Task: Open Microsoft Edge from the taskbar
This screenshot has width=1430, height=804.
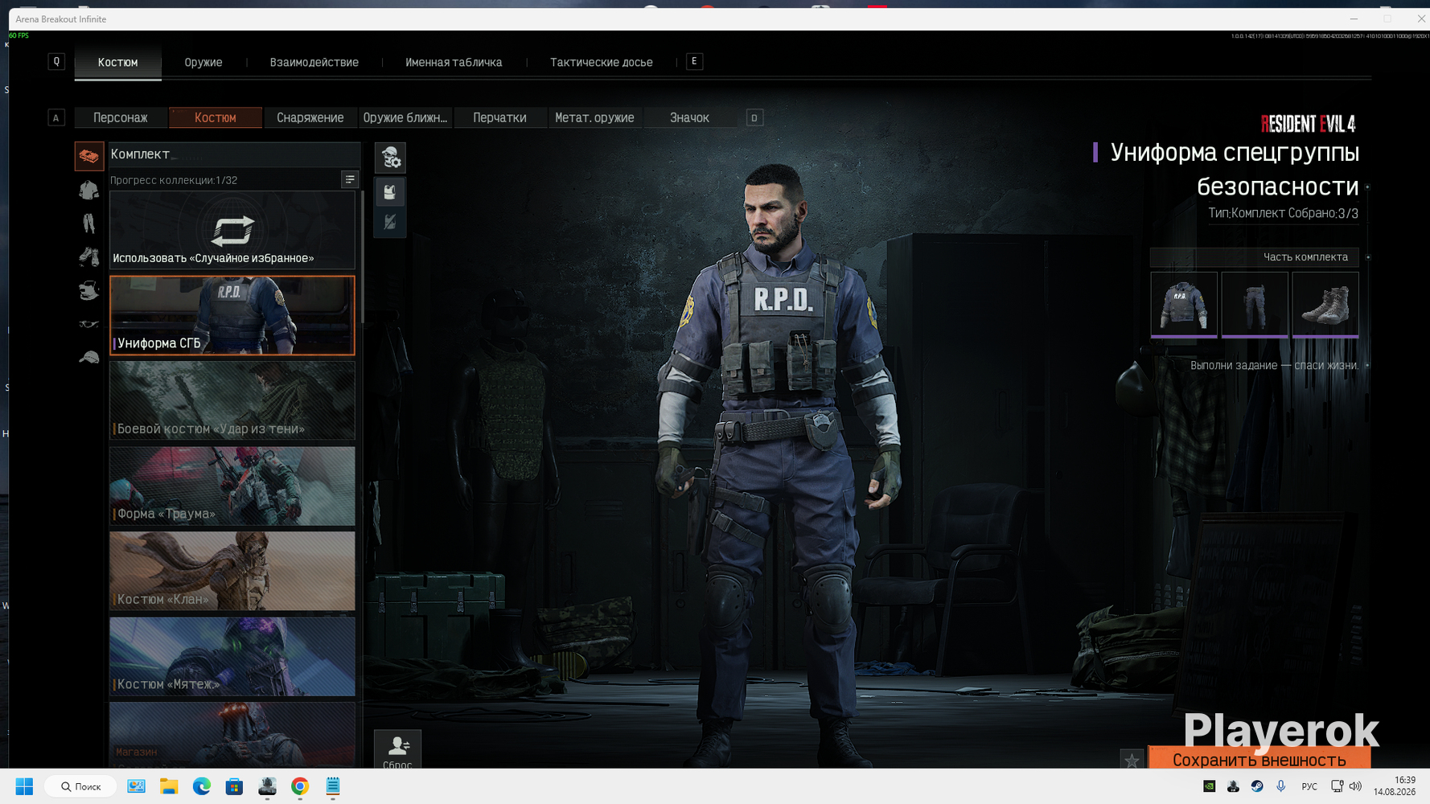Action: point(202,786)
